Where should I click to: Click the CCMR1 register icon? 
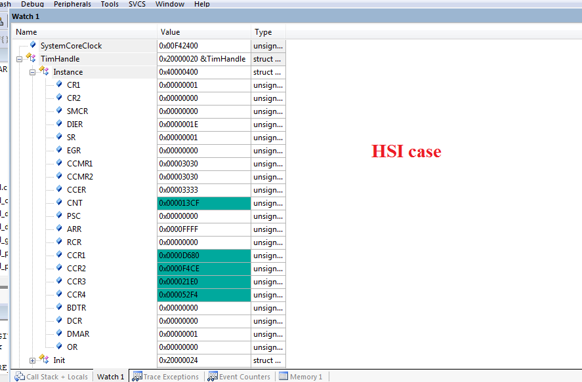pyautogui.click(x=60, y=162)
